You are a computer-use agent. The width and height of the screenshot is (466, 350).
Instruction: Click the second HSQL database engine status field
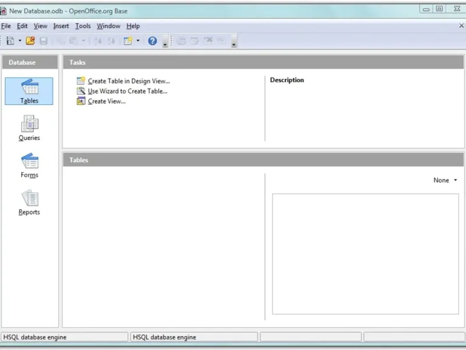[x=194, y=337]
